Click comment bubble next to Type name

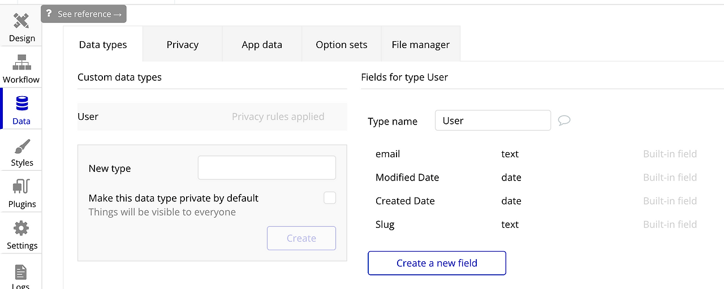(x=564, y=120)
